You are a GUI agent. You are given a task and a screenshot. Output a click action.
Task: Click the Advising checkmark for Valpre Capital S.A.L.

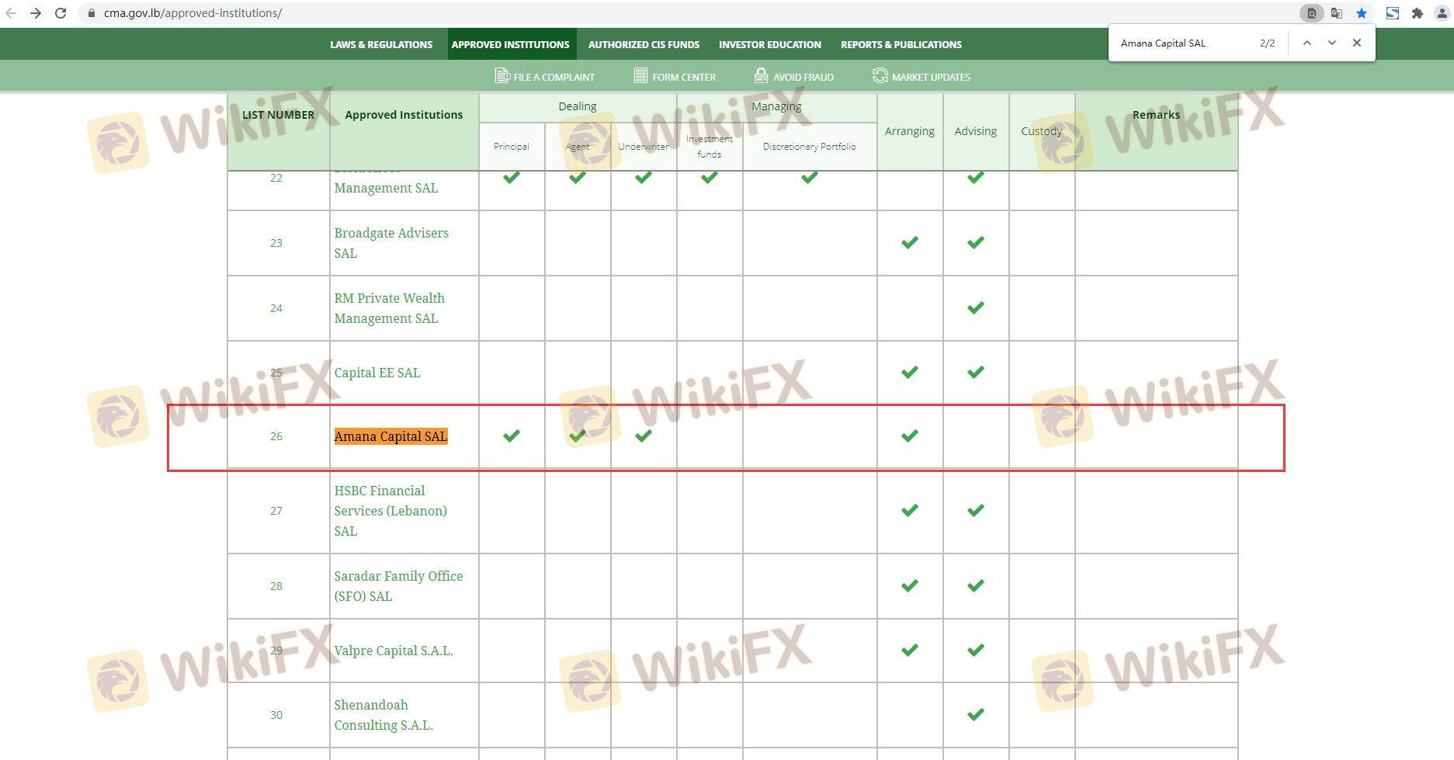pos(976,650)
